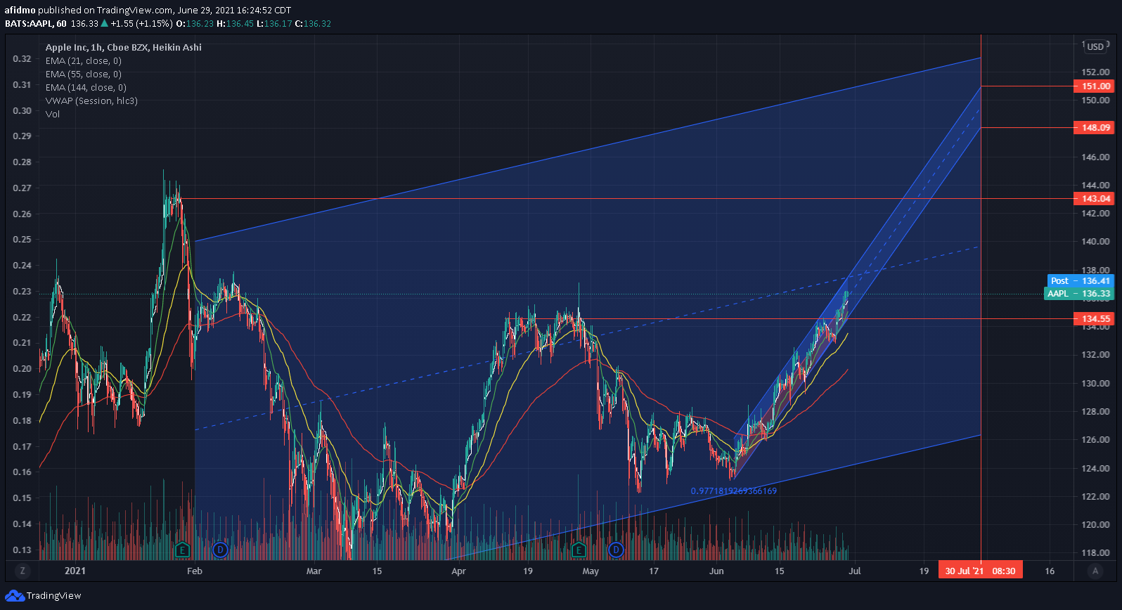Click the Feb label on time axis

click(x=195, y=571)
